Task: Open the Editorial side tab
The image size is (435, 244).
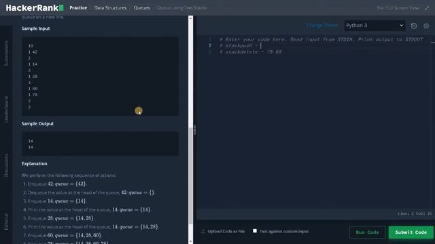Action: (x=6, y=222)
